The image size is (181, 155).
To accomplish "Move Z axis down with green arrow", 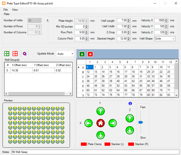I will pos(130,130).
